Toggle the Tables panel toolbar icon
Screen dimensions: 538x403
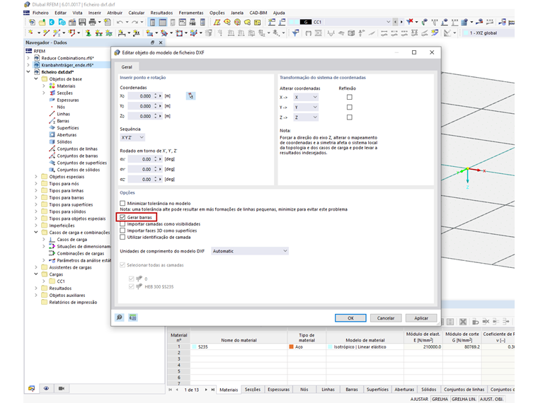(x=163, y=23)
